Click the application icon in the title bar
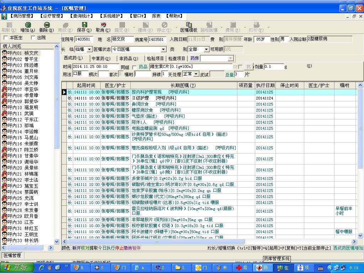 pos(3,9)
